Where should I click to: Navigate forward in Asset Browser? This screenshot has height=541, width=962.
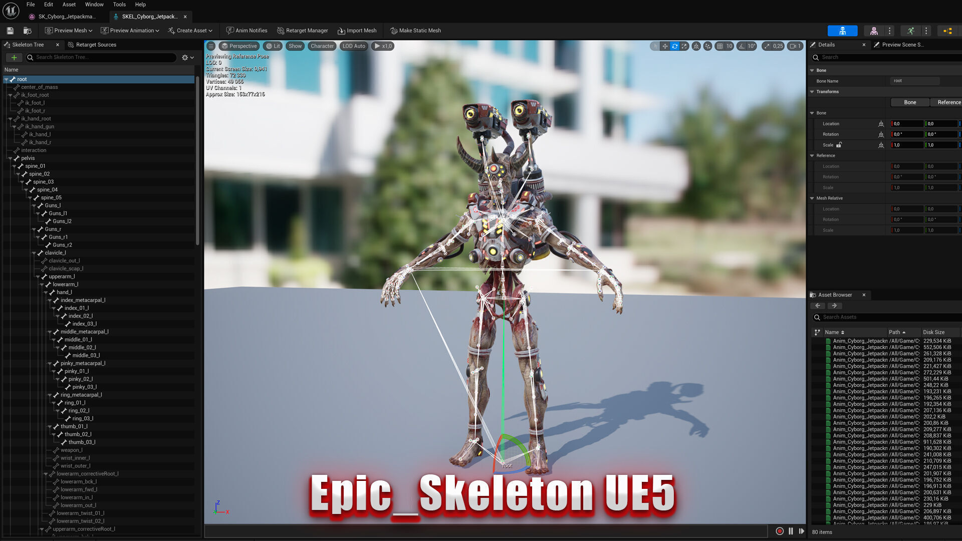[x=834, y=306]
